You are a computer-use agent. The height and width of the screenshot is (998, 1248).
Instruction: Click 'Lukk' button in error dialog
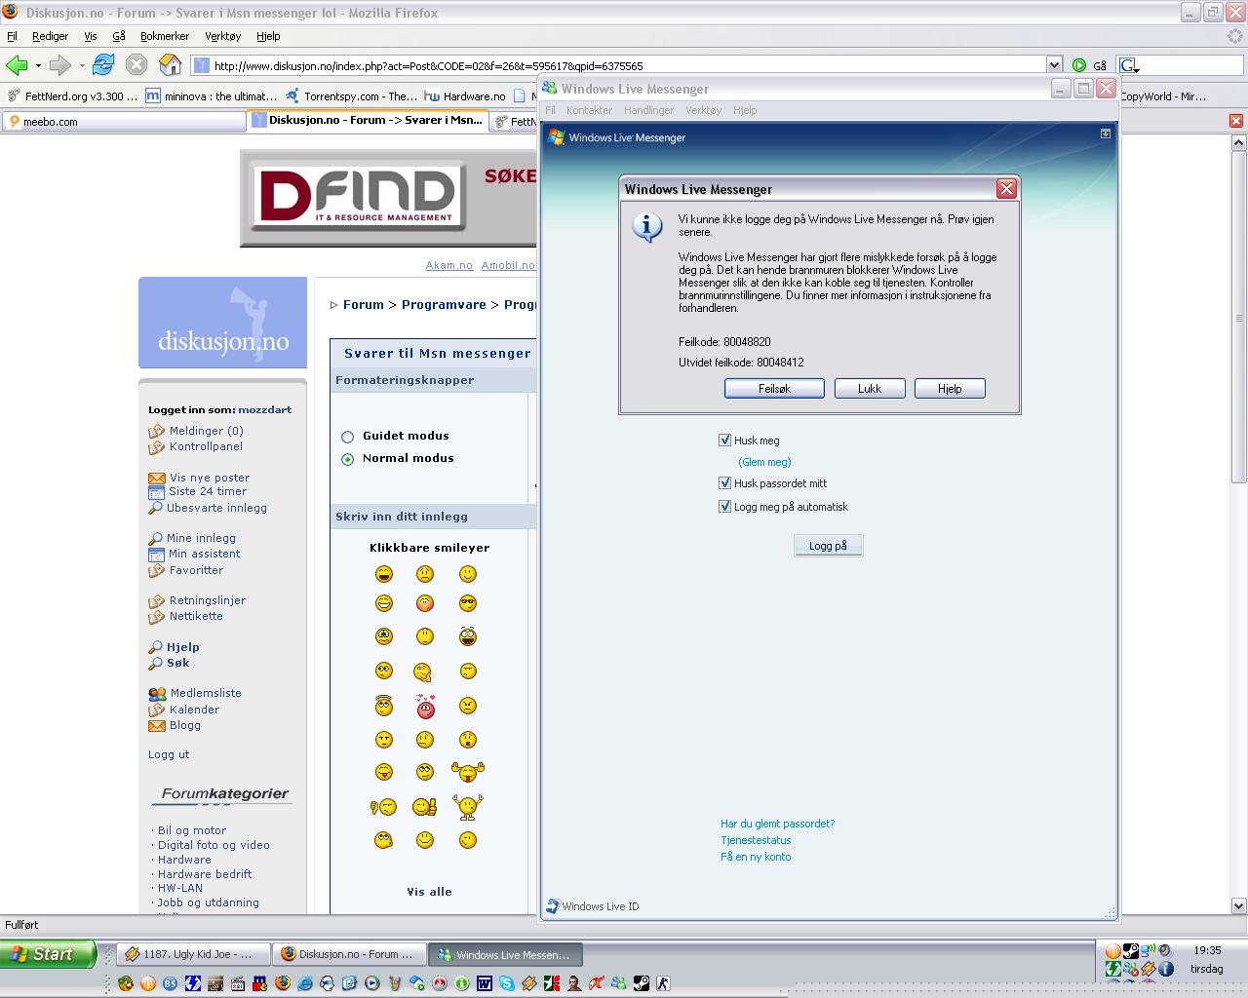869,389
